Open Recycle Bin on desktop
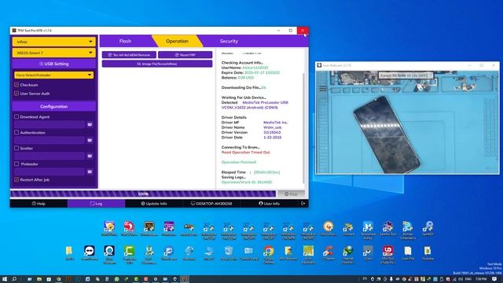 [x=229, y=253]
